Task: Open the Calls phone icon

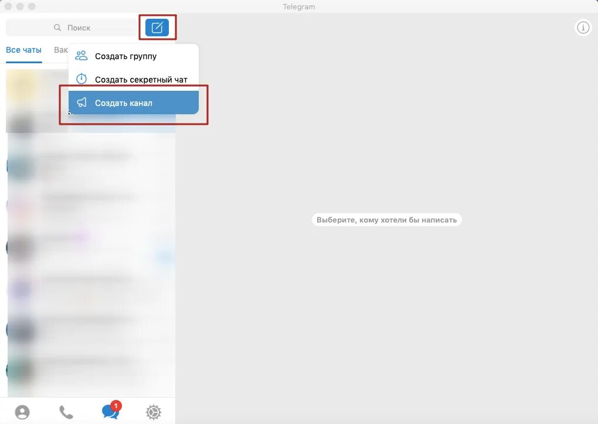Action: click(x=66, y=412)
